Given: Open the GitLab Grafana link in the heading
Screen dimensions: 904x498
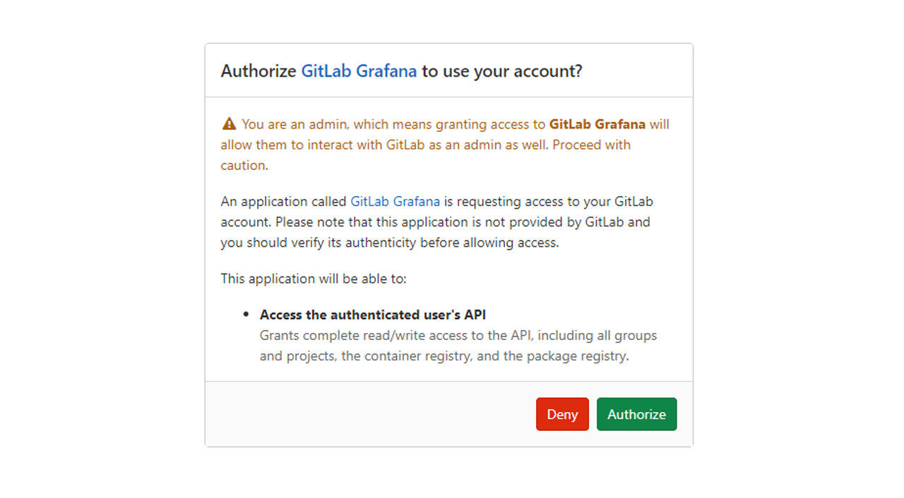Looking at the screenshot, I should click(359, 71).
